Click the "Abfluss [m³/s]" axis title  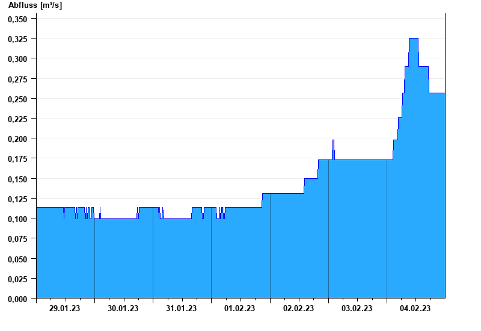(35, 5)
